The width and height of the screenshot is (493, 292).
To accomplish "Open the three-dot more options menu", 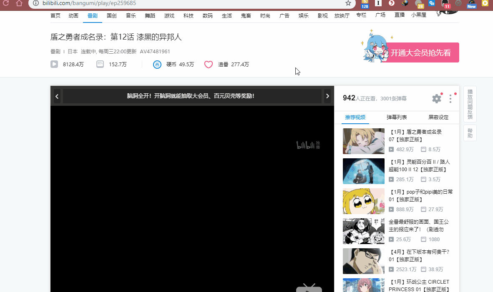I will [450, 99].
